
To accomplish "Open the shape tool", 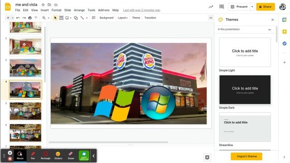I will (76, 18).
